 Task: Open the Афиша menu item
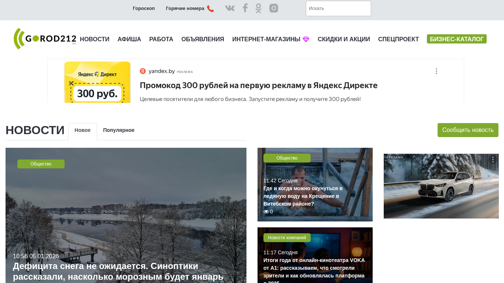pyautogui.click(x=129, y=39)
